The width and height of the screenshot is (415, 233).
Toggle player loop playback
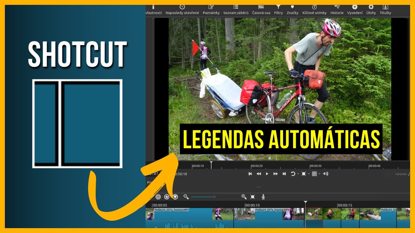coord(293,174)
